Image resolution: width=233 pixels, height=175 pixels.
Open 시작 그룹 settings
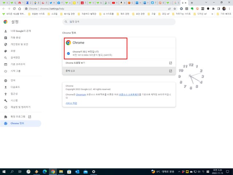[21, 71]
